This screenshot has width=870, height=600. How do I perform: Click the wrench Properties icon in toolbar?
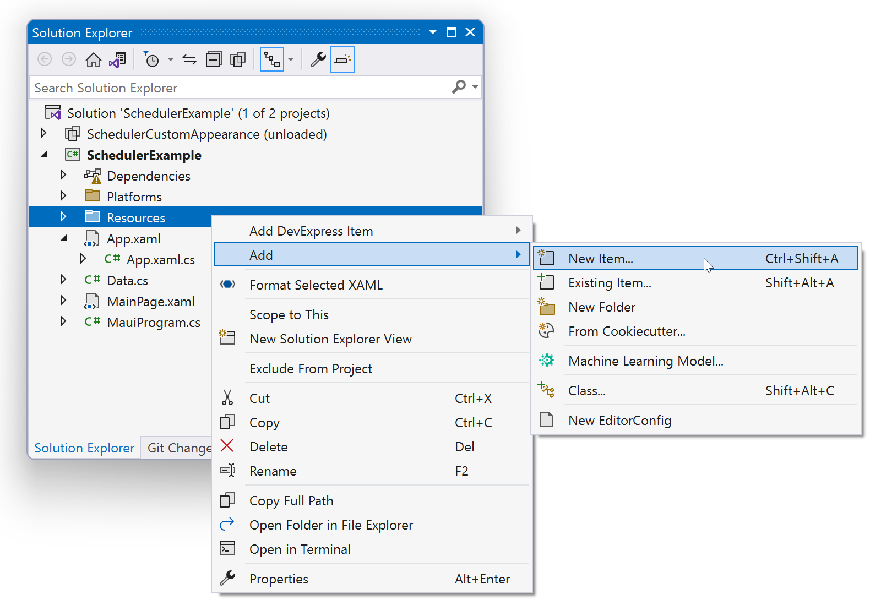318,59
